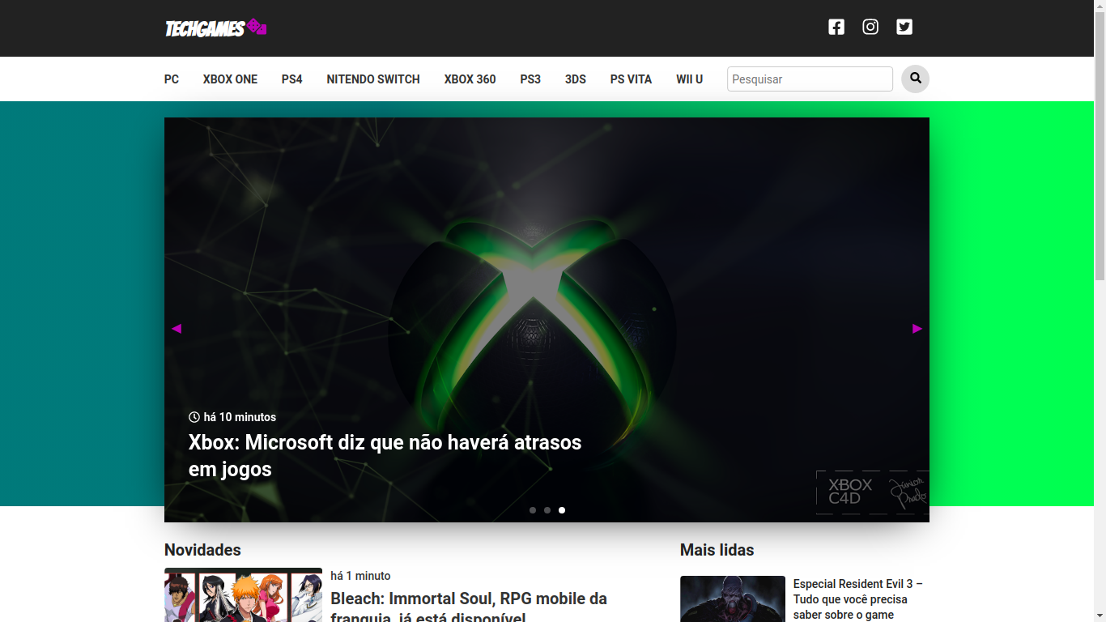
Task: Open the NINTENDO SWITCH category
Action: point(373,79)
